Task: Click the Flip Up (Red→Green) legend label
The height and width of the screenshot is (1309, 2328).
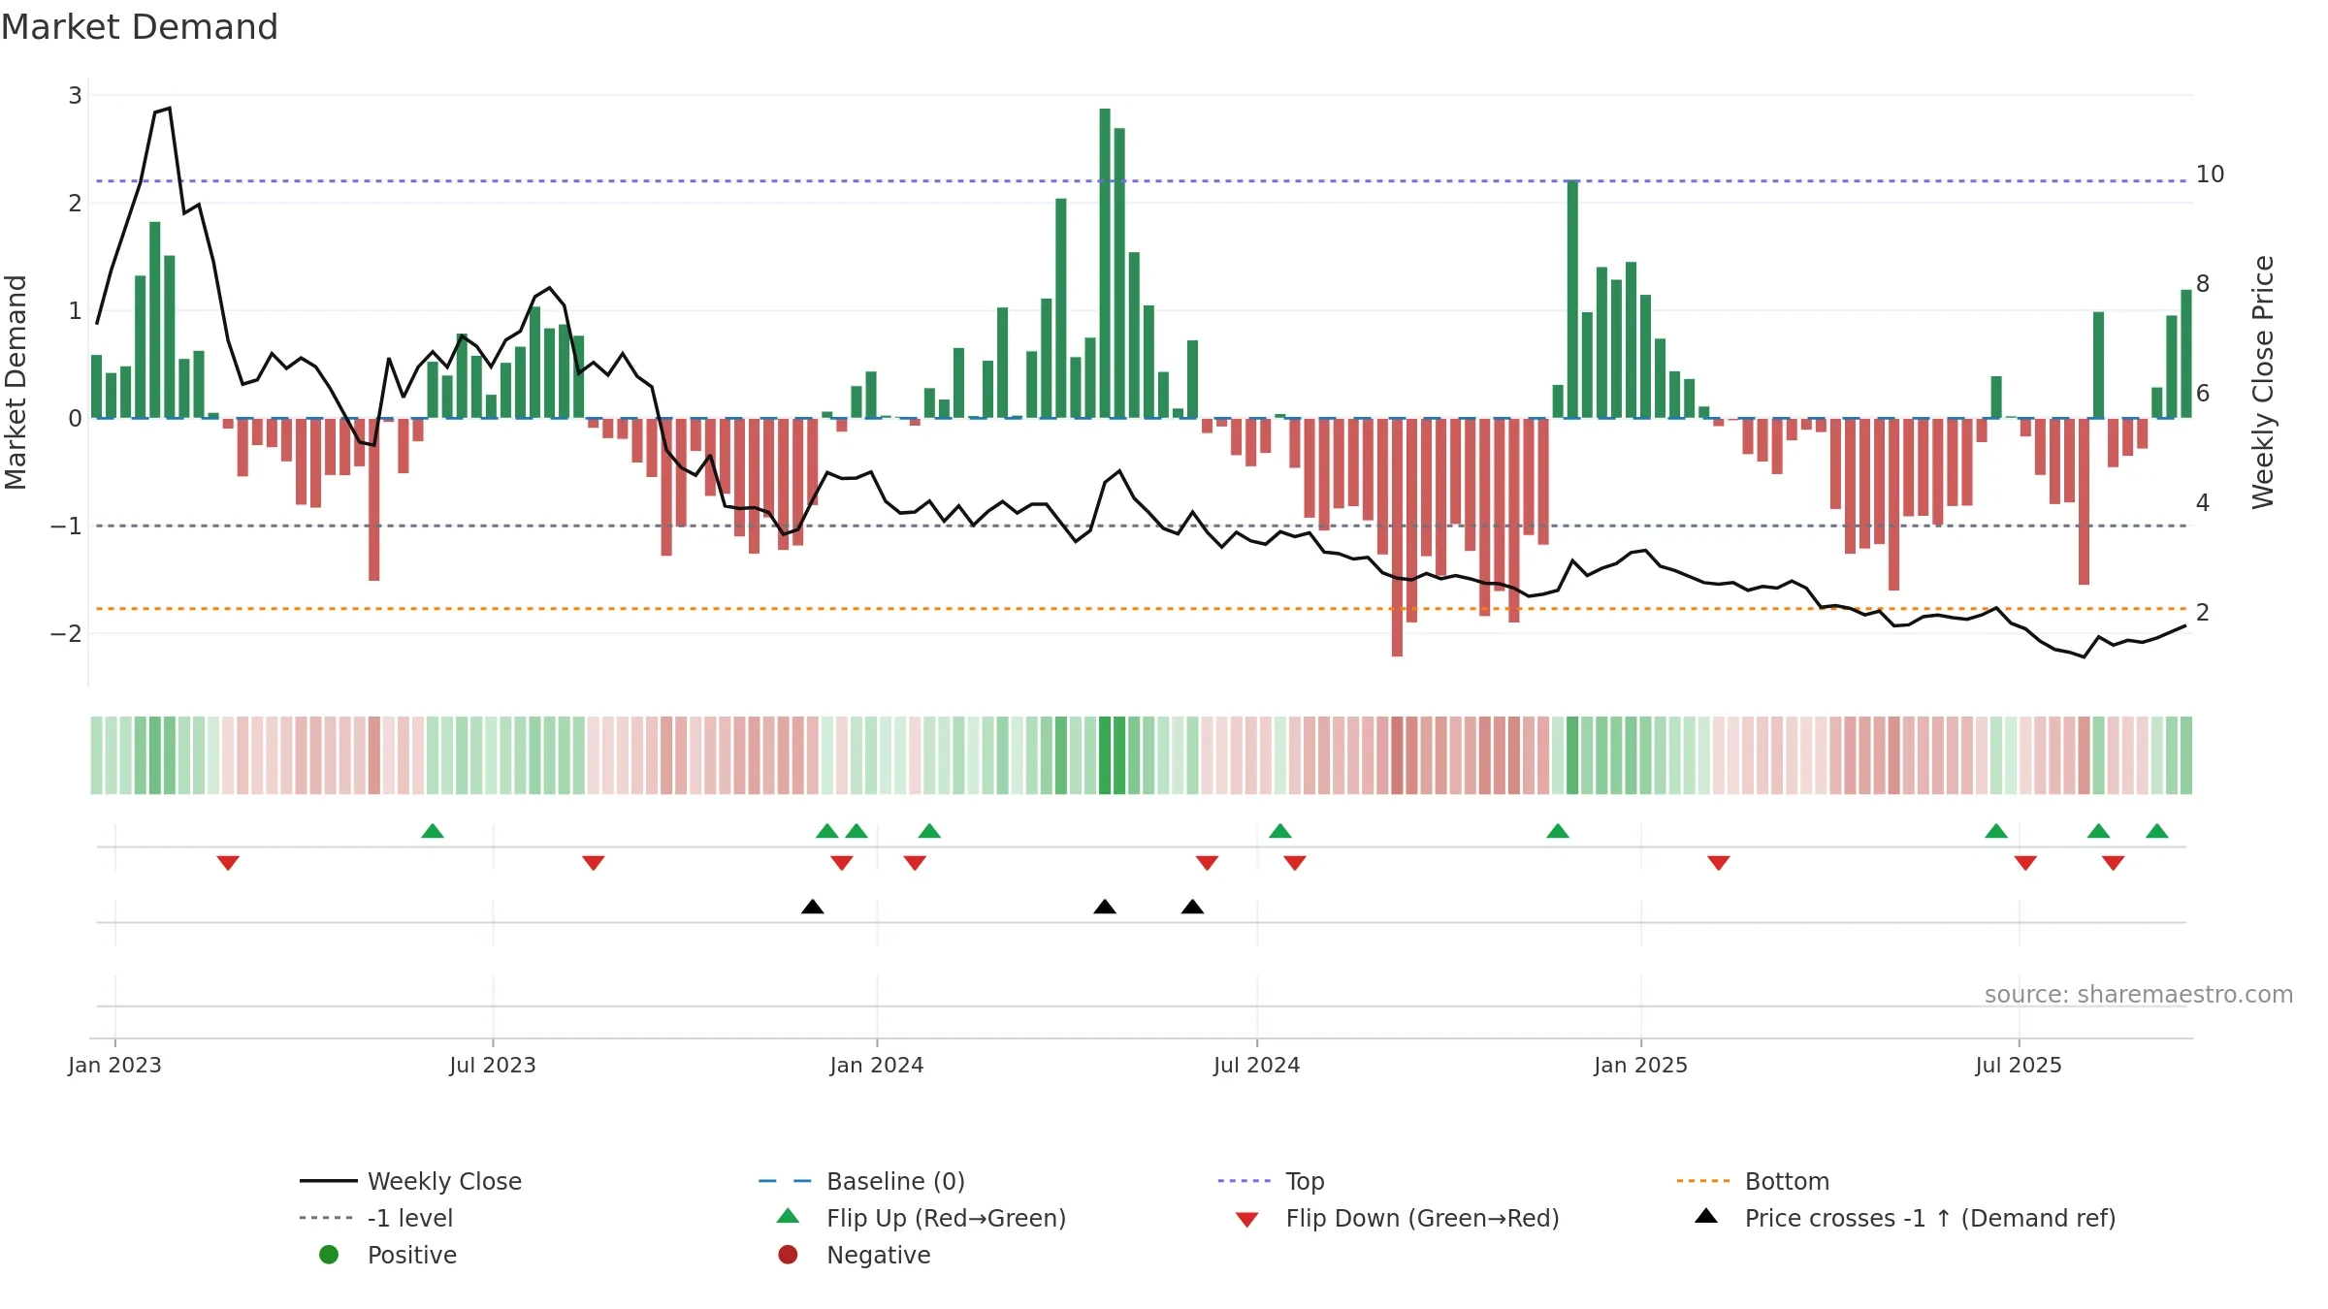Action: (946, 1218)
